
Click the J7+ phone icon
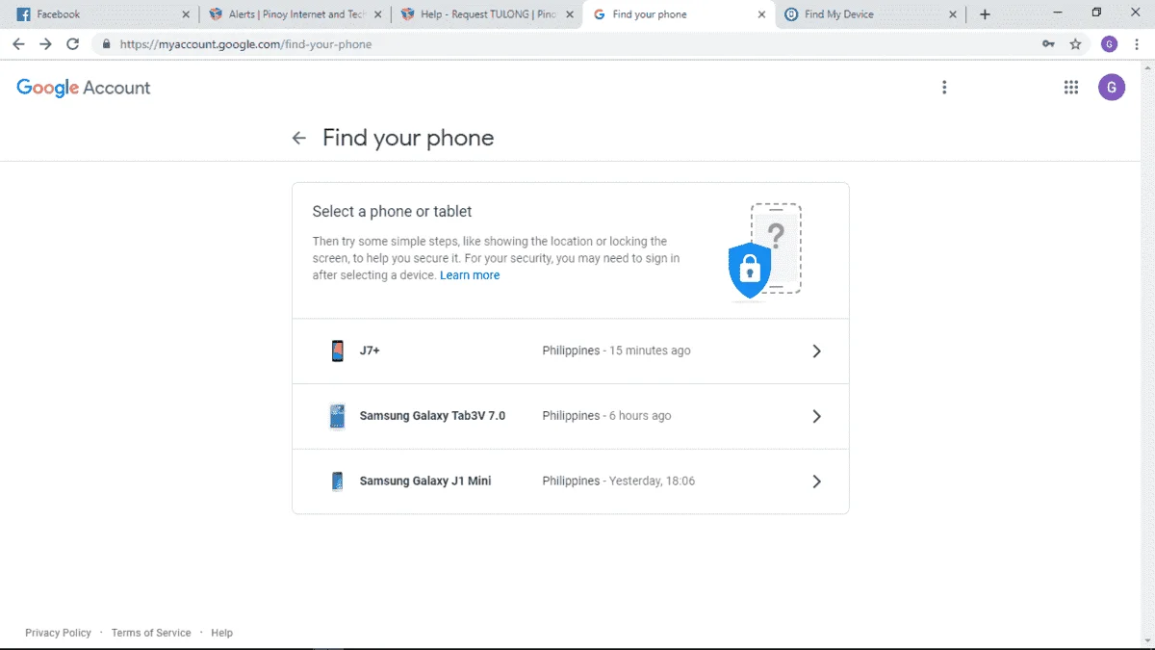337,351
